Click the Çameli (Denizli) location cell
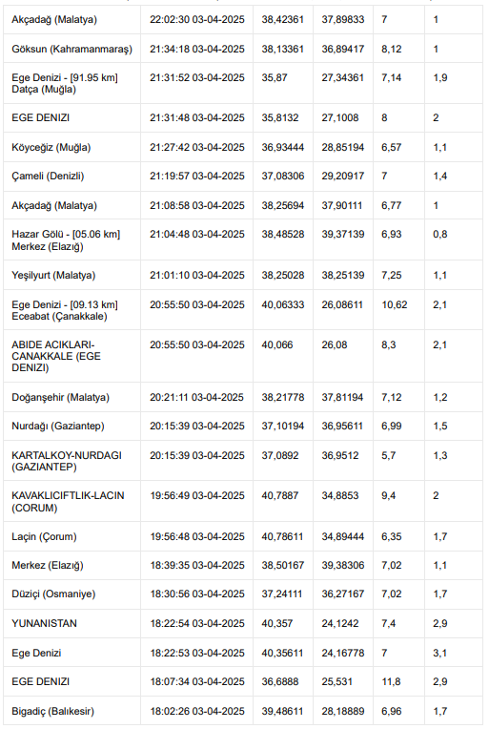Image resolution: width=489 pixels, height=729 pixels. click(71, 177)
